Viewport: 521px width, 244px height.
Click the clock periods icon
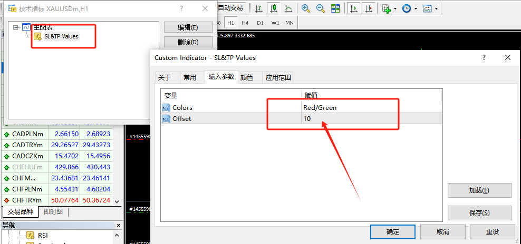pos(407,8)
